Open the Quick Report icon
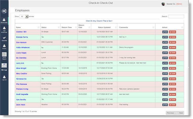Screen dimensions: 193x119 click(x=4, y=55)
